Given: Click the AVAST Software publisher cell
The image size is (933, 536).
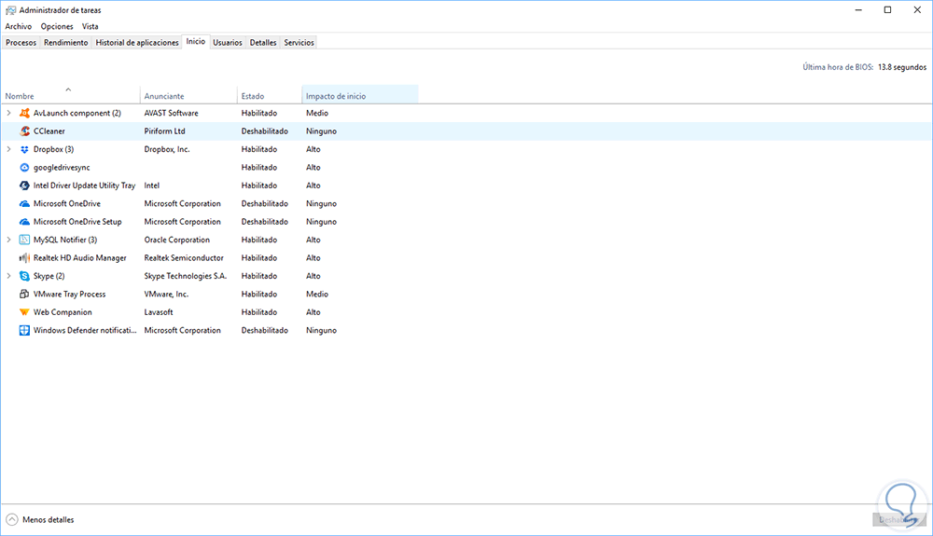Looking at the screenshot, I should [172, 113].
